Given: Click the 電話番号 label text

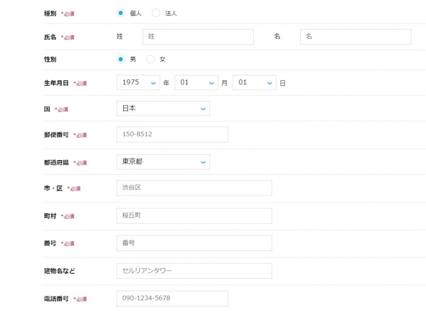Looking at the screenshot, I should click(x=56, y=299).
